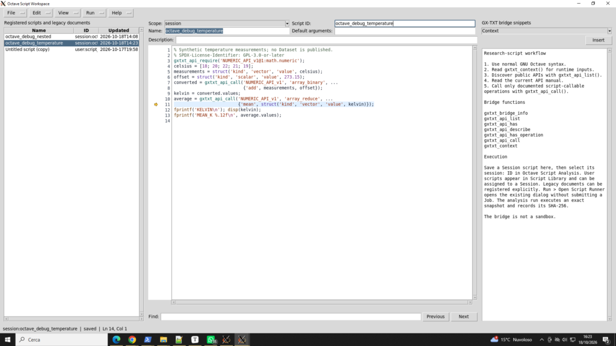Place cursor on the gxtxt_api_require line
This screenshot has width=616, height=346.
pos(239,61)
